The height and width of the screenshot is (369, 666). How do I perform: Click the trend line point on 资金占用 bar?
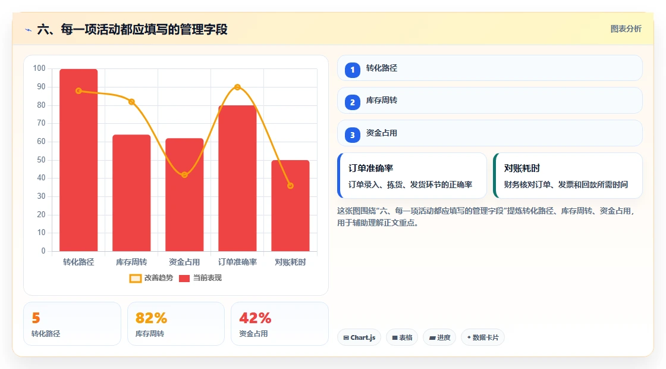[184, 175]
